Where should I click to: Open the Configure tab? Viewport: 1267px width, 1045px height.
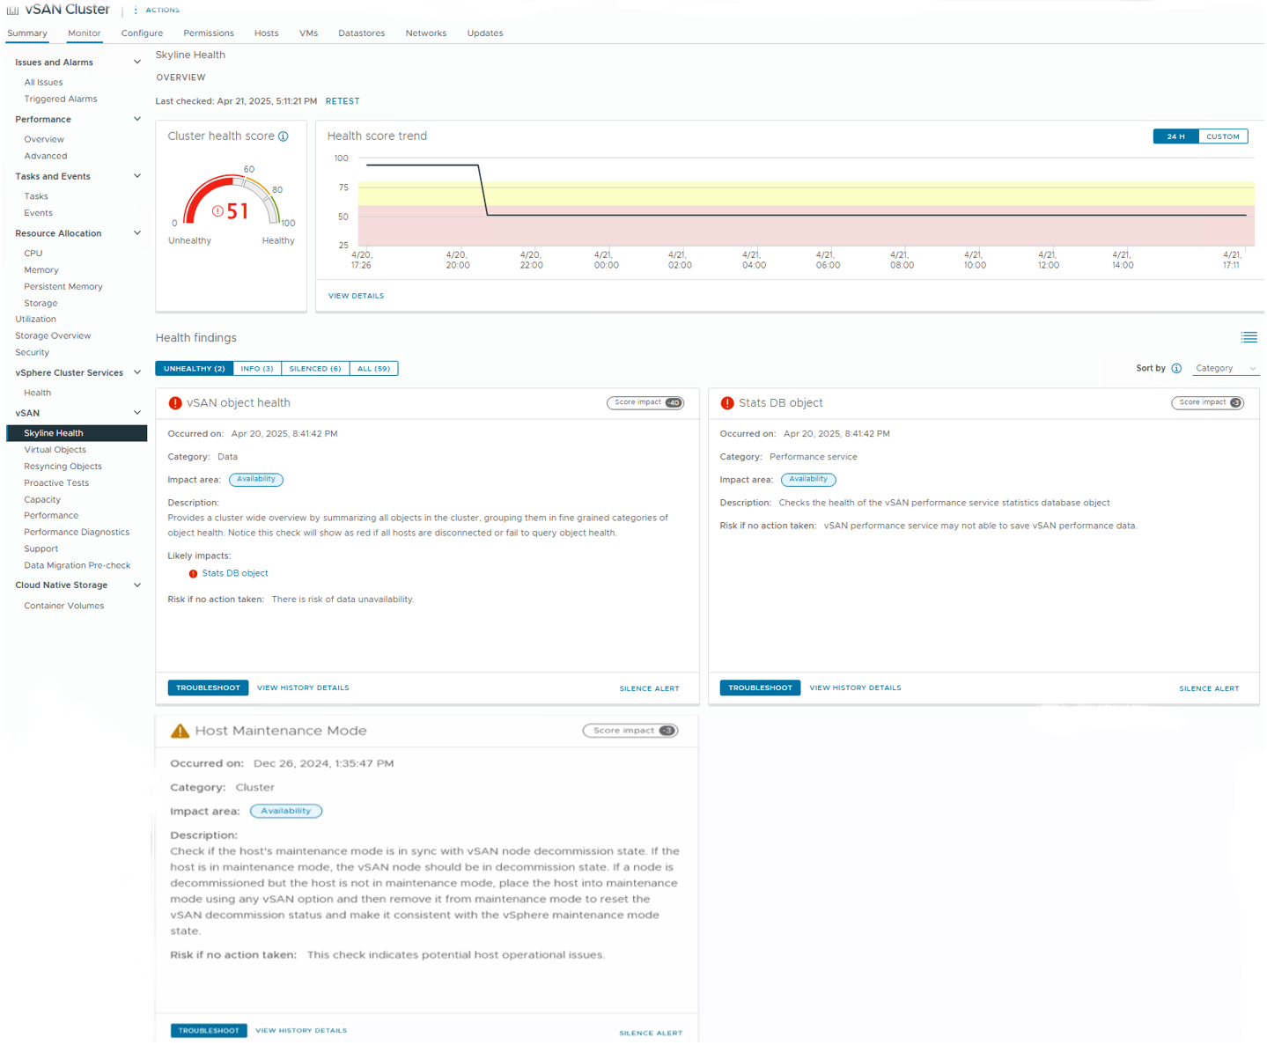coord(142,33)
